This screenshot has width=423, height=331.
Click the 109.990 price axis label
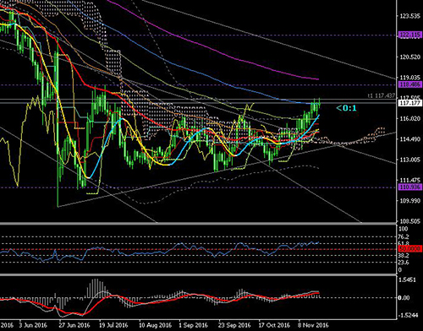point(410,201)
